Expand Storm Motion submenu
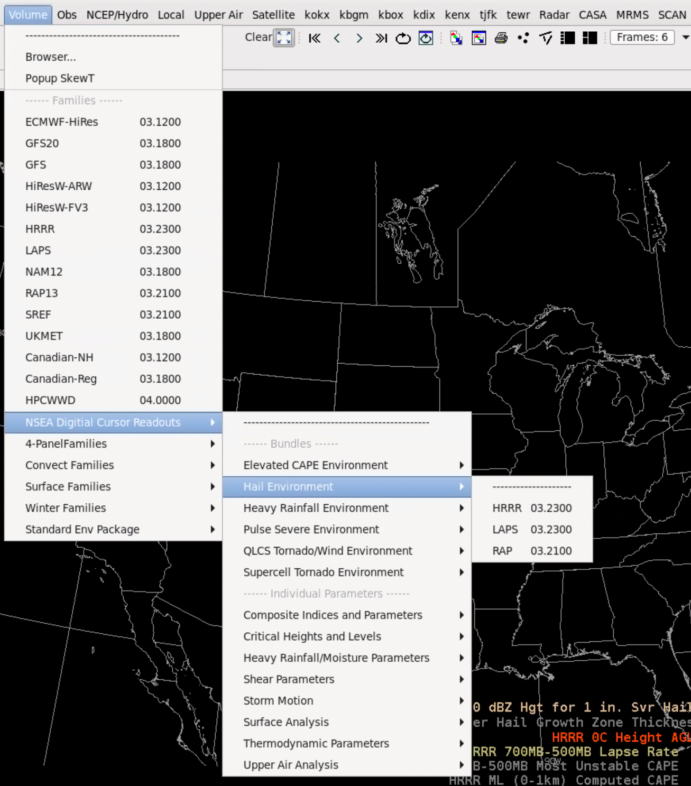The height and width of the screenshot is (786, 691). [x=347, y=701]
